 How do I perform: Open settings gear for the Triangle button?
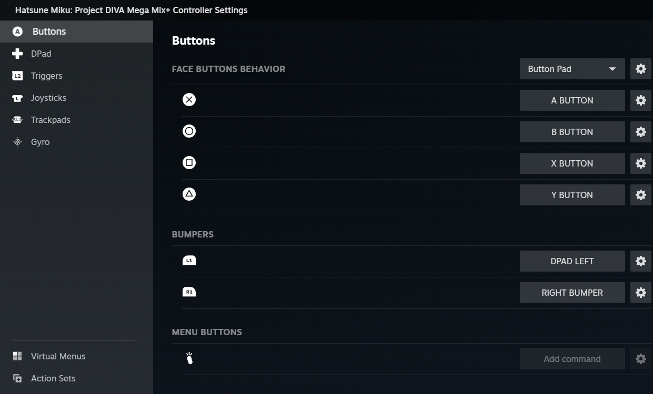640,195
